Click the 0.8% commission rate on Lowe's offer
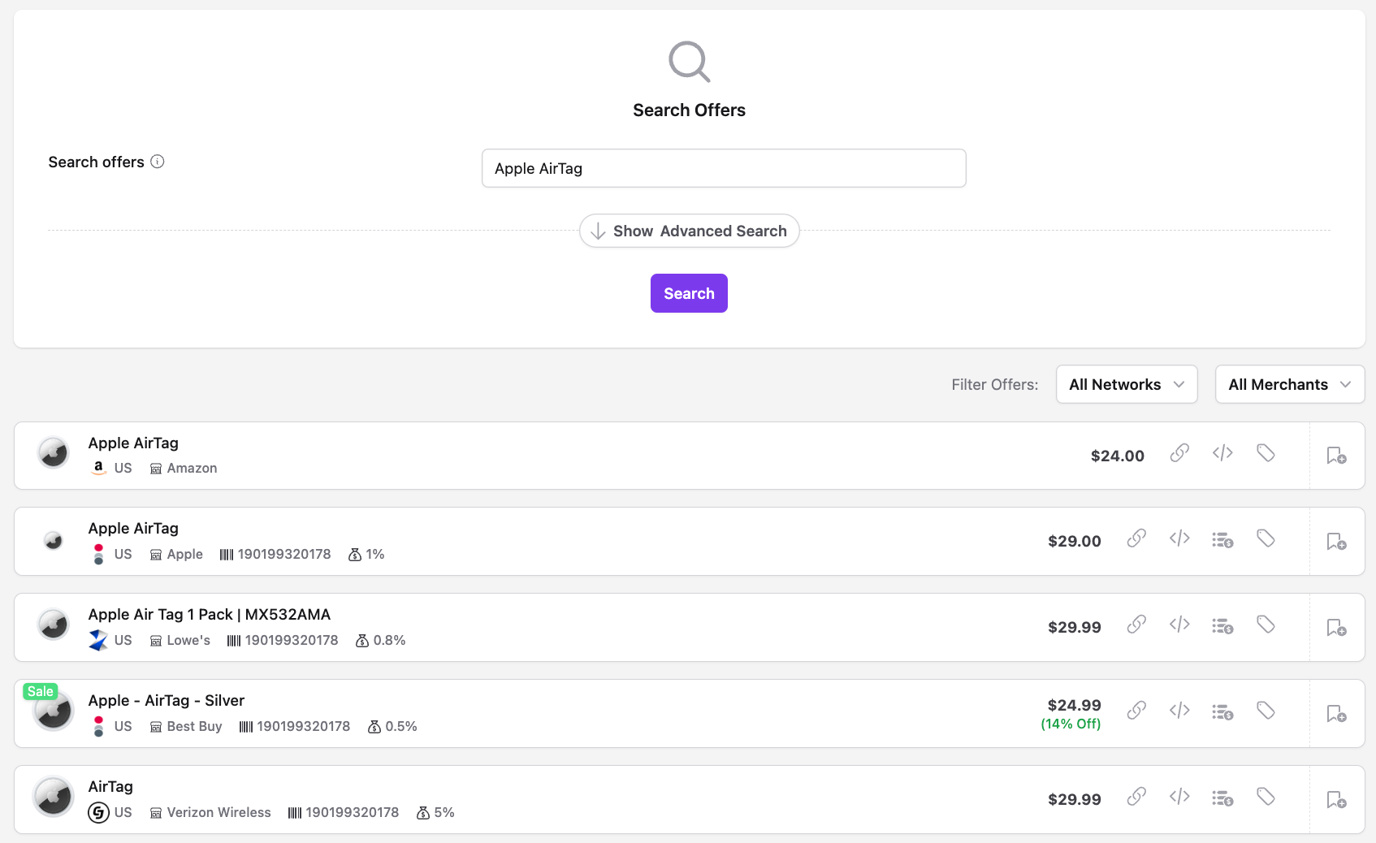 [389, 641]
